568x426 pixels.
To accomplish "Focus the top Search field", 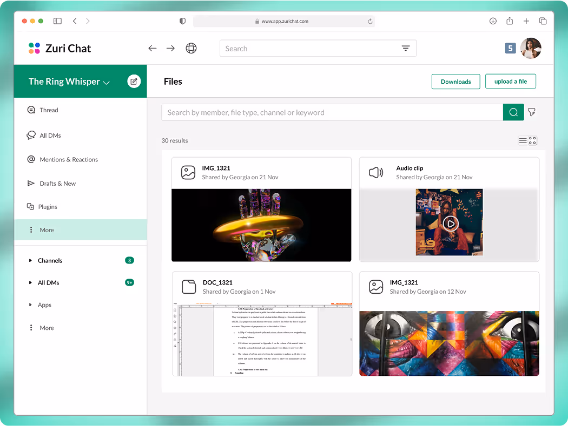I will click(x=318, y=48).
